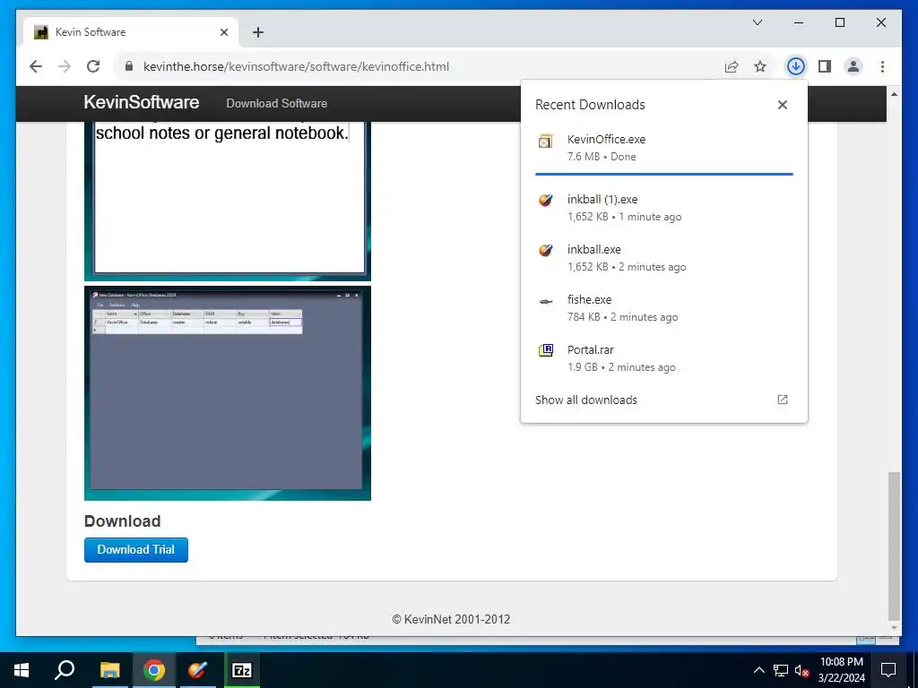Screen dimensions: 918x688
Task: Close the Kevin Software tab
Action: [224, 32]
